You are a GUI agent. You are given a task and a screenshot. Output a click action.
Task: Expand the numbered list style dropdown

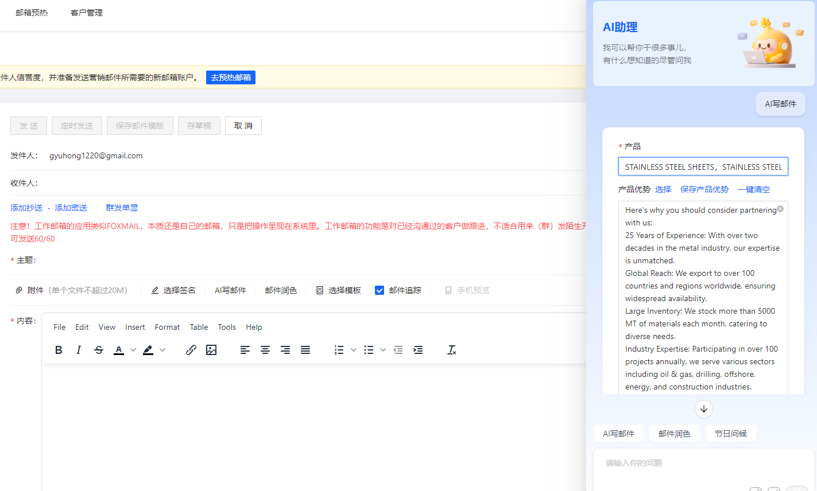[x=354, y=350]
